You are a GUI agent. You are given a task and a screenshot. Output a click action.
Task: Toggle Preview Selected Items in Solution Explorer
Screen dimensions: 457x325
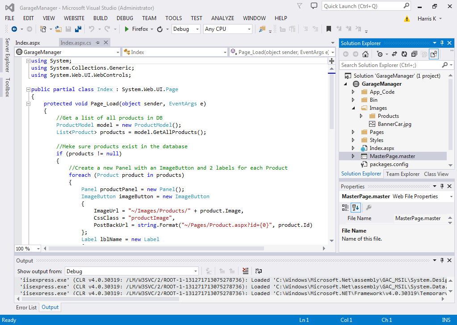tap(433, 54)
